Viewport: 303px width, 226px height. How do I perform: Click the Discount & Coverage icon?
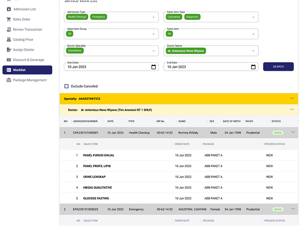click(x=9, y=60)
